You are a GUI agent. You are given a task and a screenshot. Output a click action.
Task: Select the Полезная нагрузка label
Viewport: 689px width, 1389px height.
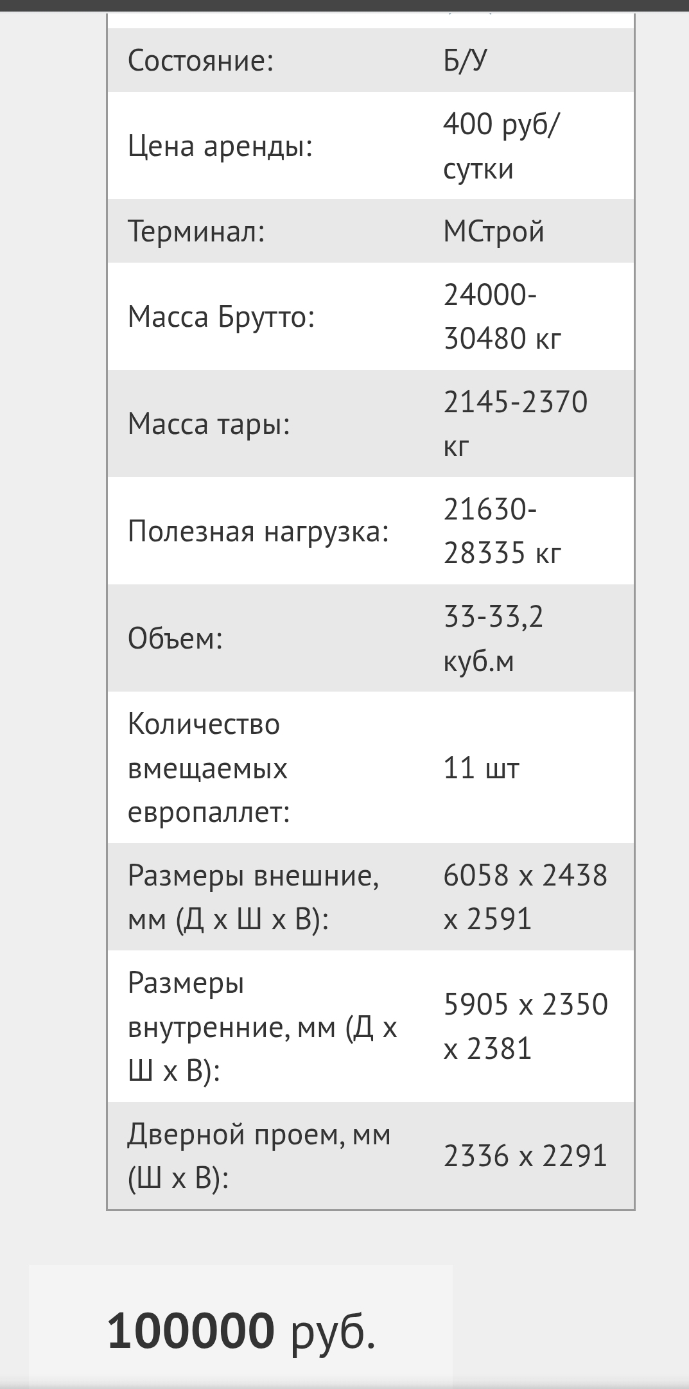[259, 532]
